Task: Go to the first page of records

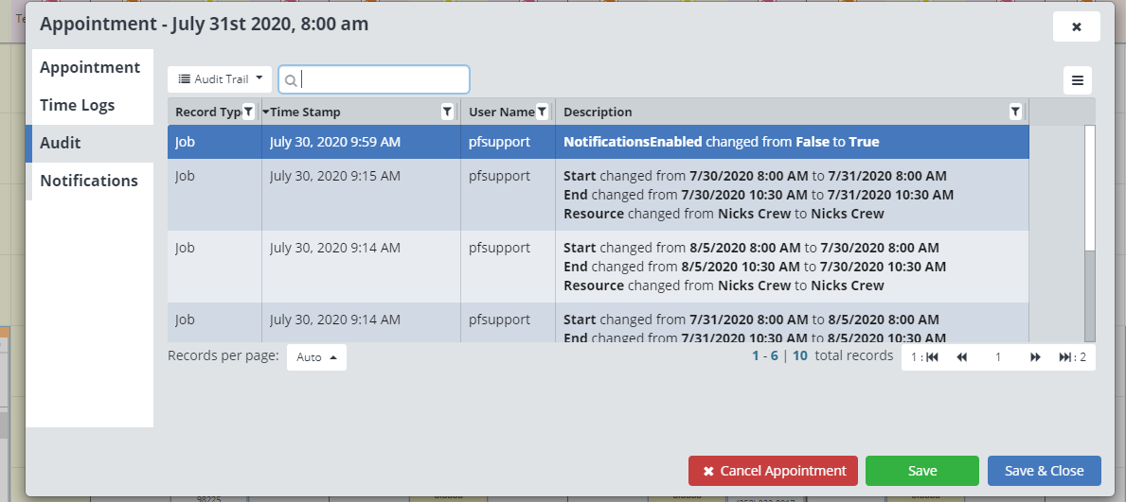Action: [932, 357]
